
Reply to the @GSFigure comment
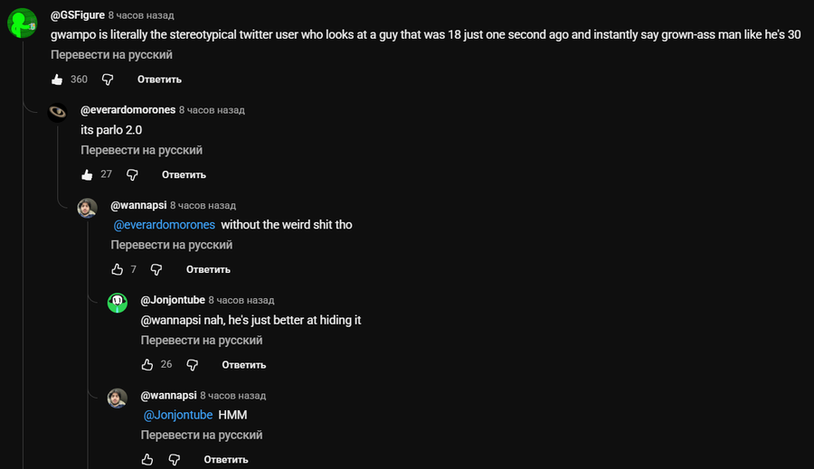(160, 80)
